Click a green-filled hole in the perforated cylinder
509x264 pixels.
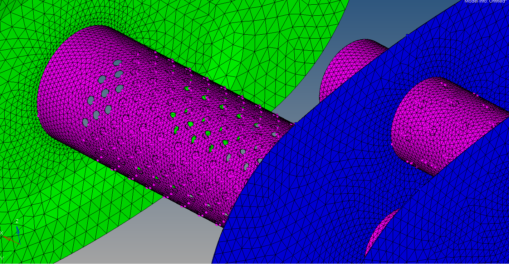191,124
